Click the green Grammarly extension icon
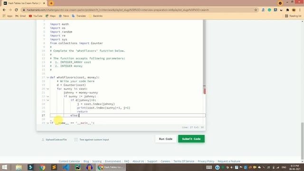The image size is (304, 171). (269, 10)
